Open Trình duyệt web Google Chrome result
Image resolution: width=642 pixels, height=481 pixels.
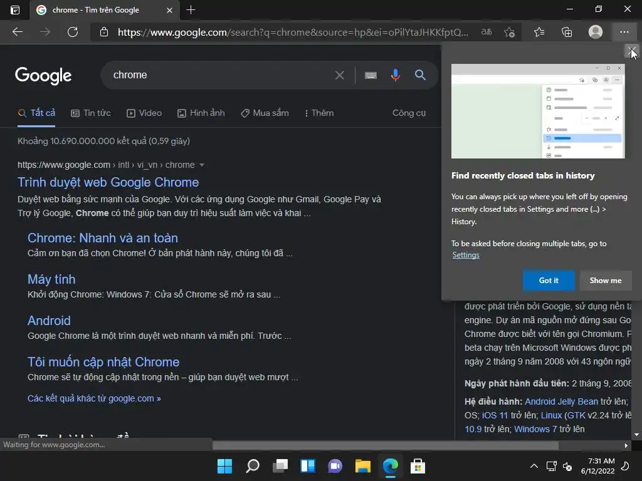pos(108,182)
